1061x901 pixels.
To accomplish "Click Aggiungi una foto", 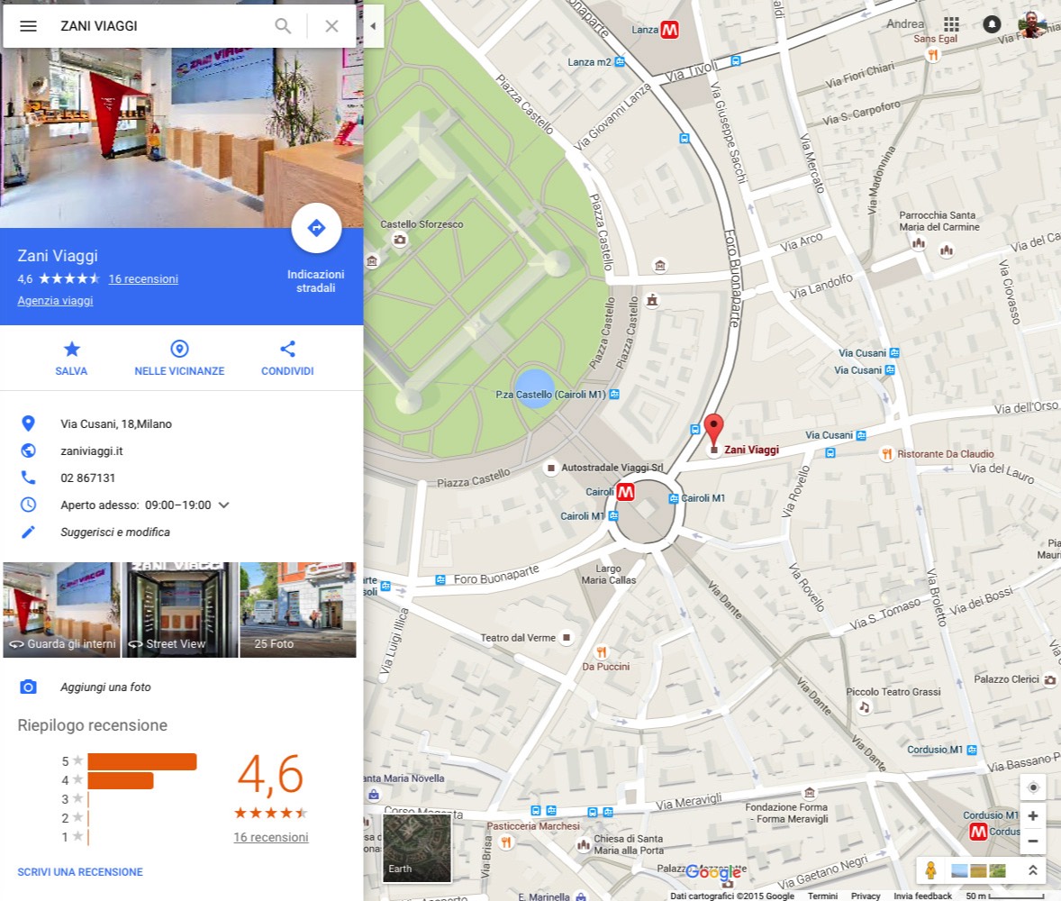I will click(105, 687).
